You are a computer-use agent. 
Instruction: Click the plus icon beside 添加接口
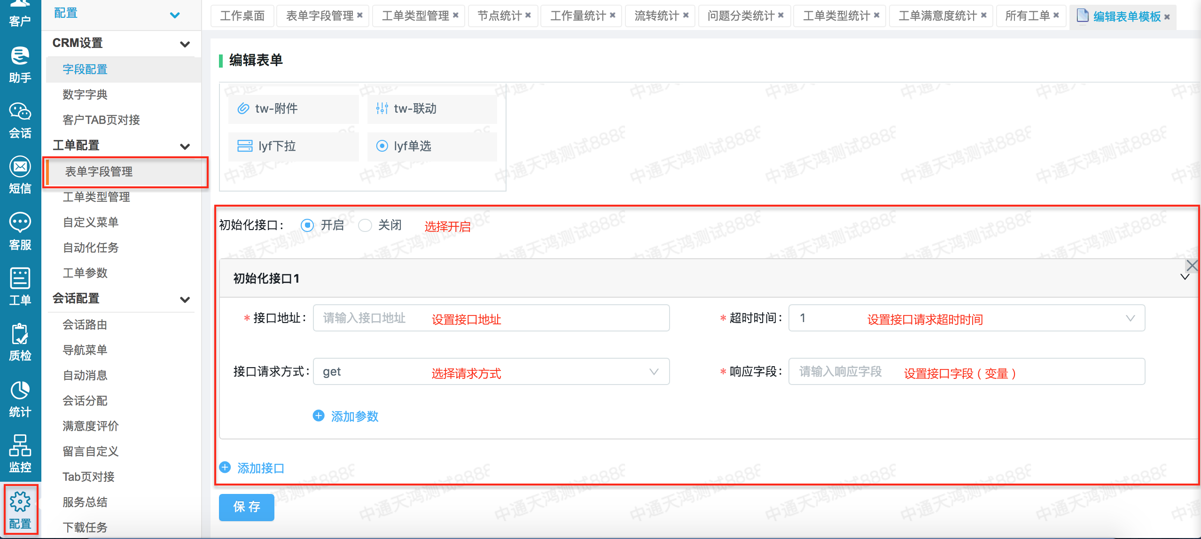click(225, 468)
